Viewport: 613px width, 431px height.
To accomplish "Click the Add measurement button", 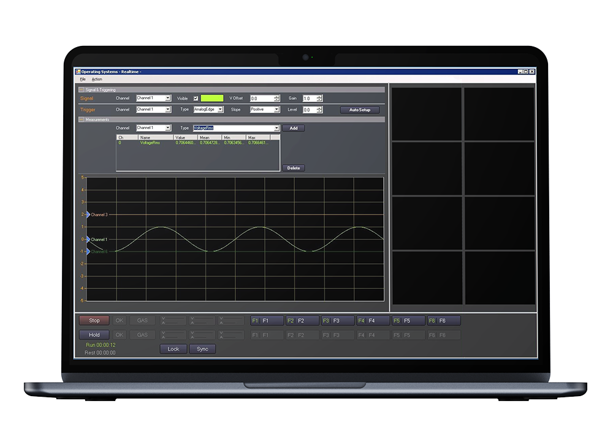I will 293,128.
